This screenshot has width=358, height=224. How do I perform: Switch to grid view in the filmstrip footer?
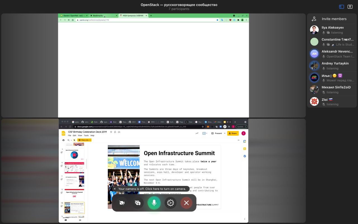(80, 220)
